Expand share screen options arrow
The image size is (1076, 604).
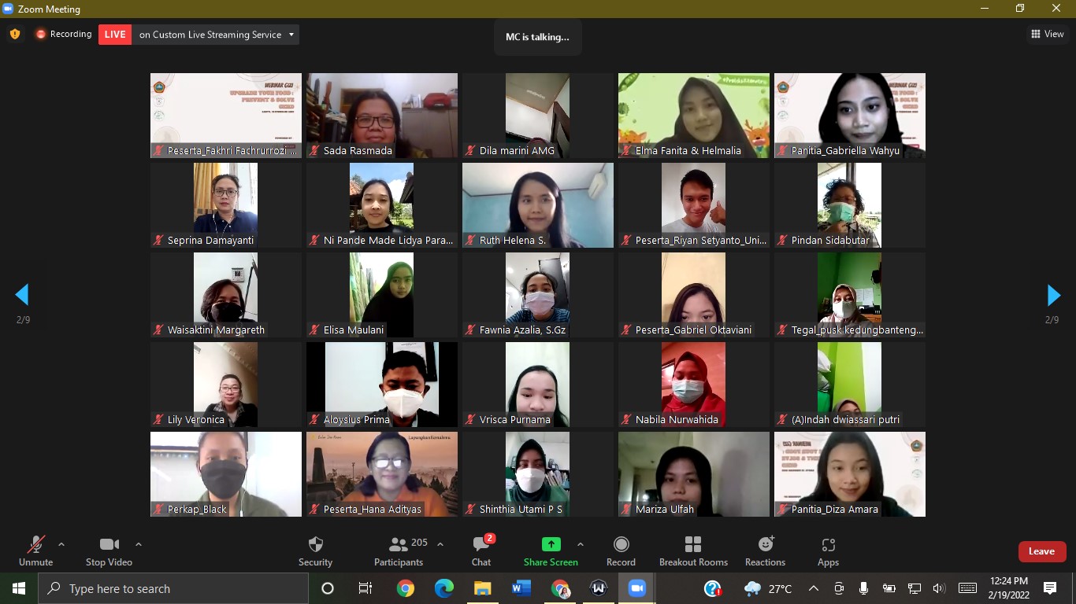(x=581, y=544)
